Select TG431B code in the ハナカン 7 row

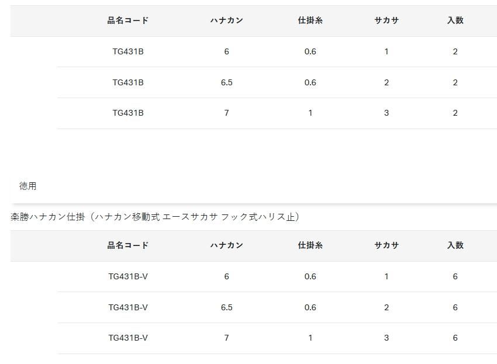click(128, 113)
